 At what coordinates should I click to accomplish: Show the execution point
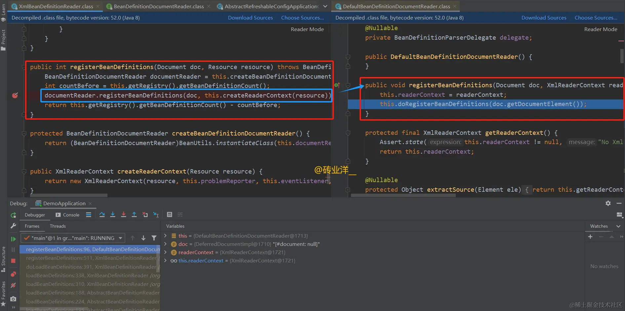click(89, 214)
